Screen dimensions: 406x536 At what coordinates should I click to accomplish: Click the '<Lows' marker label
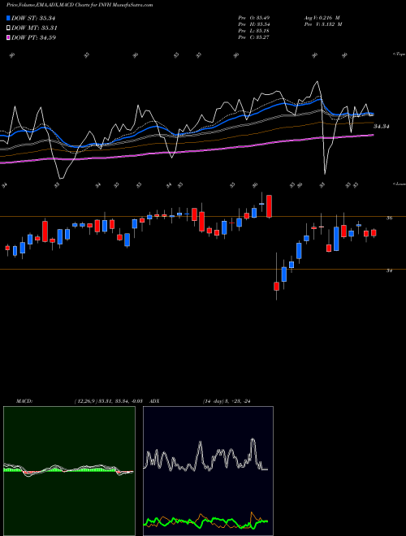399,184
